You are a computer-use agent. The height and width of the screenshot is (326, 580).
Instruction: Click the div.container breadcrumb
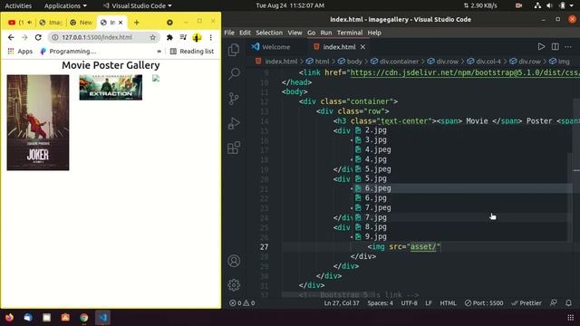click(395, 62)
